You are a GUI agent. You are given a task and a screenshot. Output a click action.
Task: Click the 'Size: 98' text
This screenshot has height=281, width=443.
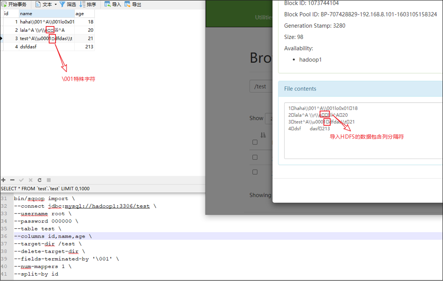tap(294, 37)
